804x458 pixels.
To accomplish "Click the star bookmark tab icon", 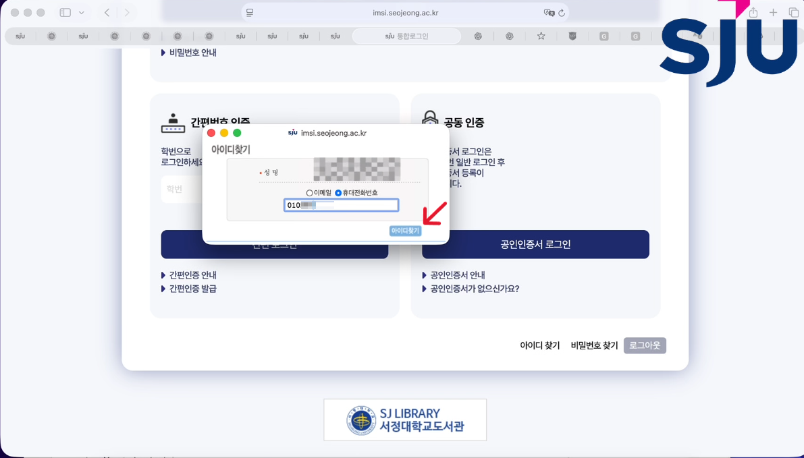I will coord(541,36).
